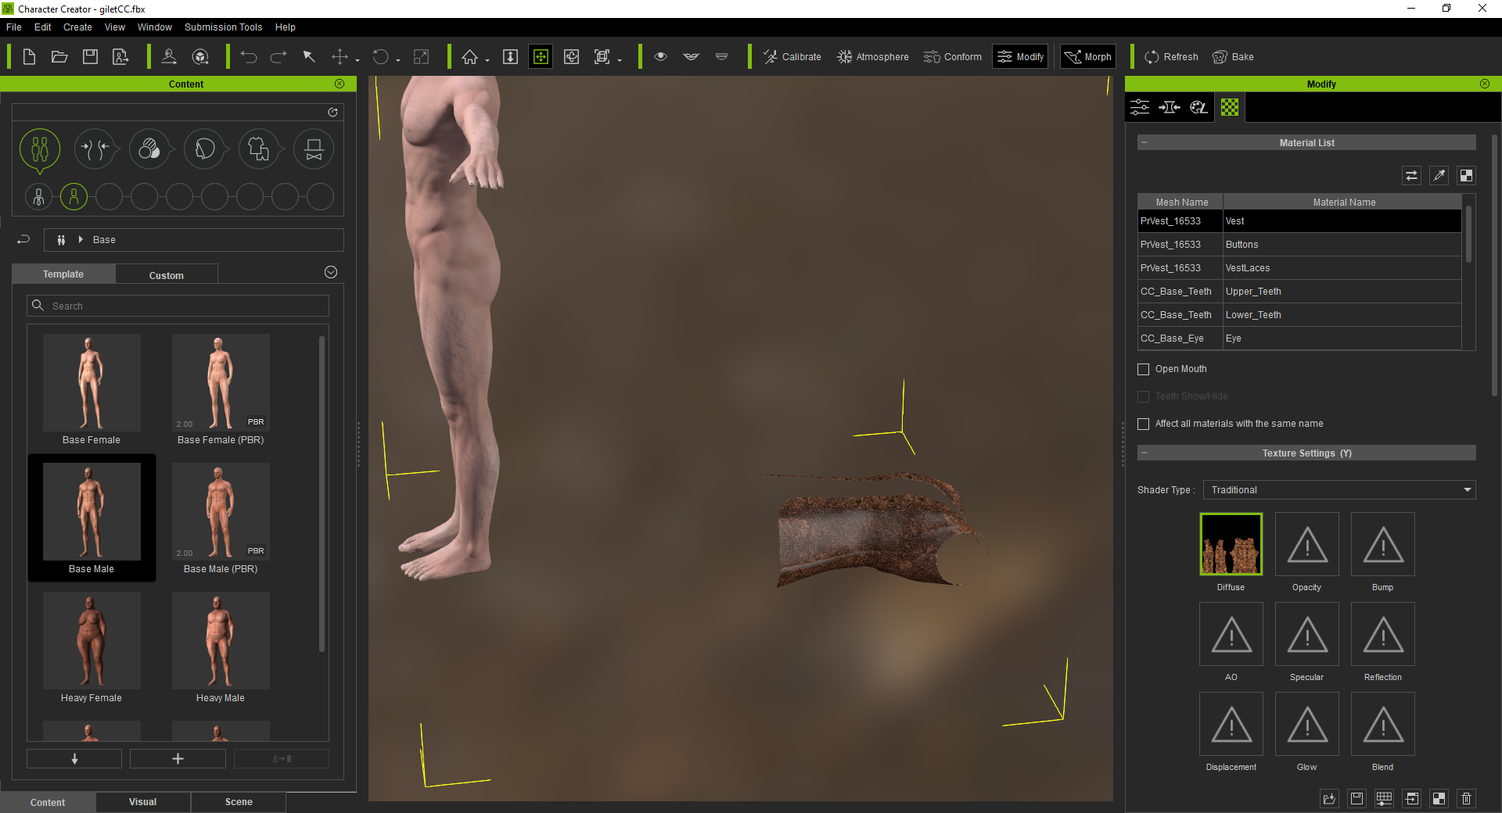Close the Modify panel
This screenshot has width=1502, height=813.
pos(1485,84)
